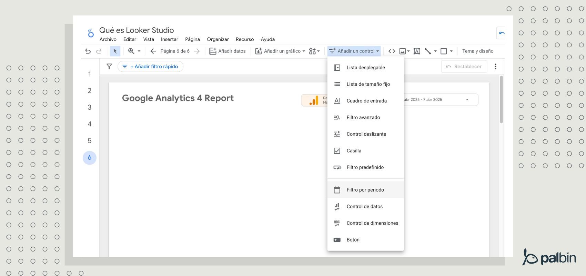This screenshot has height=276, width=586.
Task: Expand the image insert dropdown arrow
Action: (x=408, y=51)
